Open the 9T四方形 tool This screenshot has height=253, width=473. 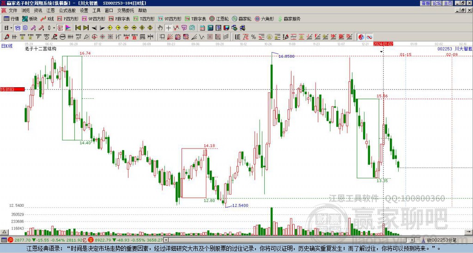(170, 18)
